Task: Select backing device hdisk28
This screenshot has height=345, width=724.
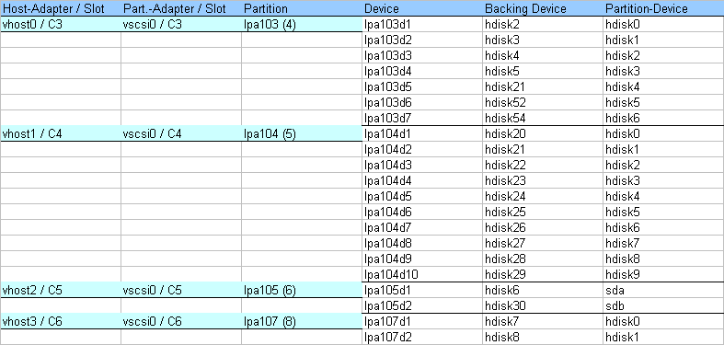Action: pos(543,259)
